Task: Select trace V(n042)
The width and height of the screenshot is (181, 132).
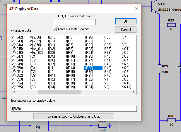Action: pyautogui.click(x=17, y=37)
